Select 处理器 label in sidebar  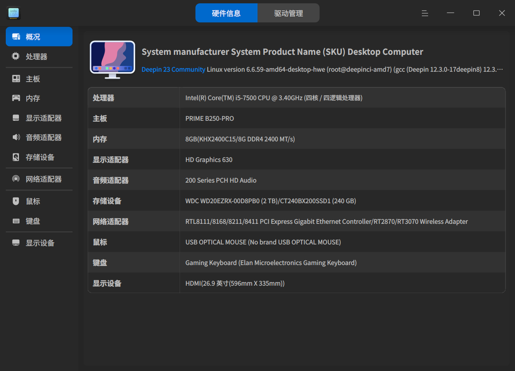(37, 56)
